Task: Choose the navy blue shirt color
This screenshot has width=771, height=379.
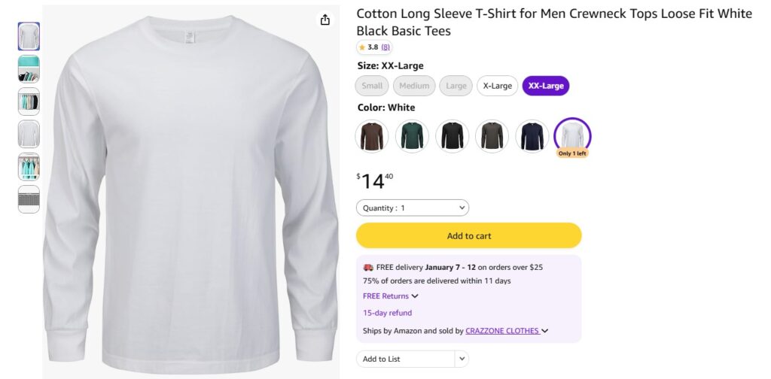Action: coord(532,136)
